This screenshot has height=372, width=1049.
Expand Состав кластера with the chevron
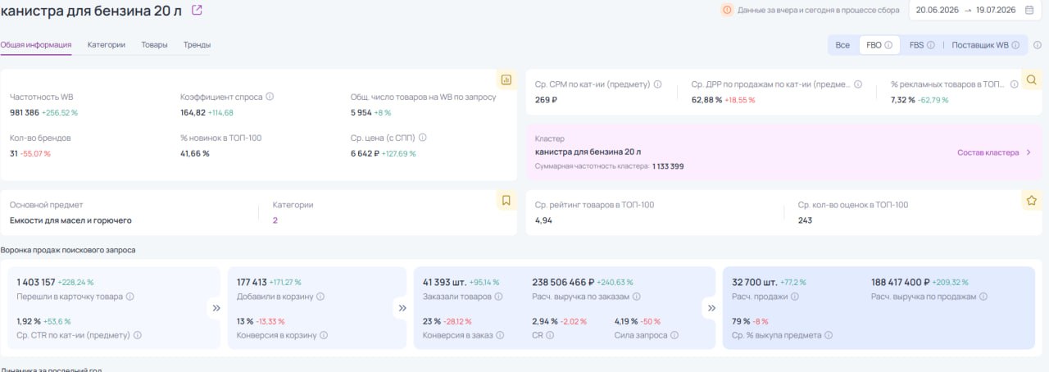pyautogui.click(x=1029, y=152)
